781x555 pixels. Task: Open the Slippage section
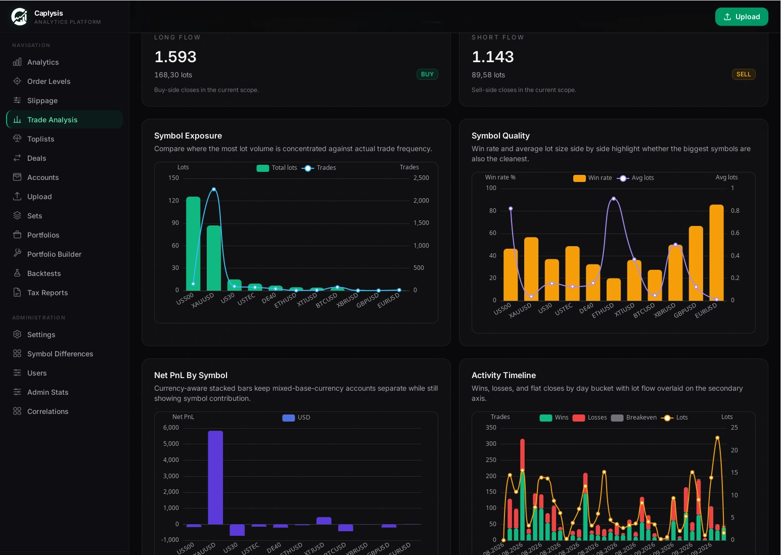pyautogui.click(x=64, y=101)
